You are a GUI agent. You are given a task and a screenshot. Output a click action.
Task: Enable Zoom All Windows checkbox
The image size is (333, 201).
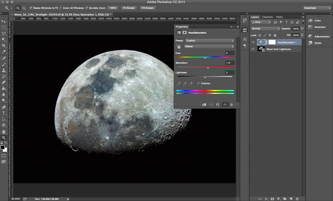[61, 8]
